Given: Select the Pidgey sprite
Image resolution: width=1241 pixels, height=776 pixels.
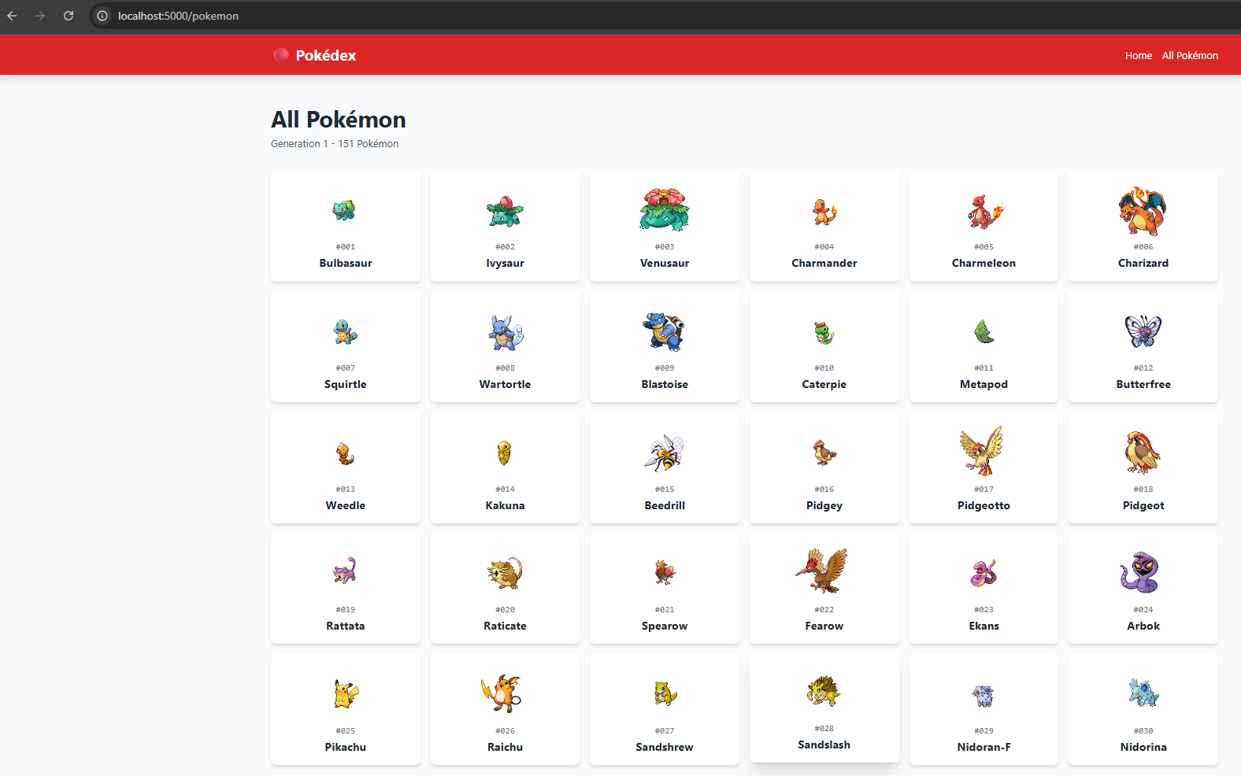Looking at the screenshot, I should (x=824, y=453).
